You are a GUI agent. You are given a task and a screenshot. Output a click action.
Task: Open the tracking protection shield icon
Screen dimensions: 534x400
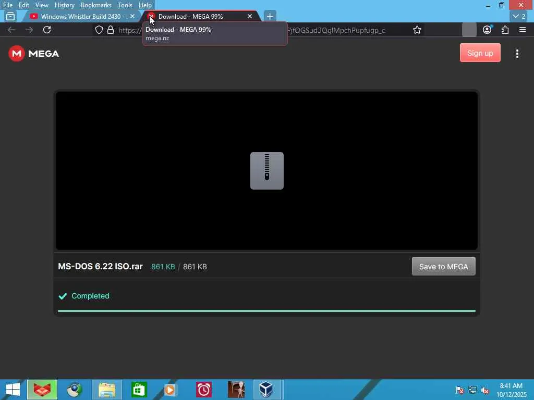pos(99,30)
